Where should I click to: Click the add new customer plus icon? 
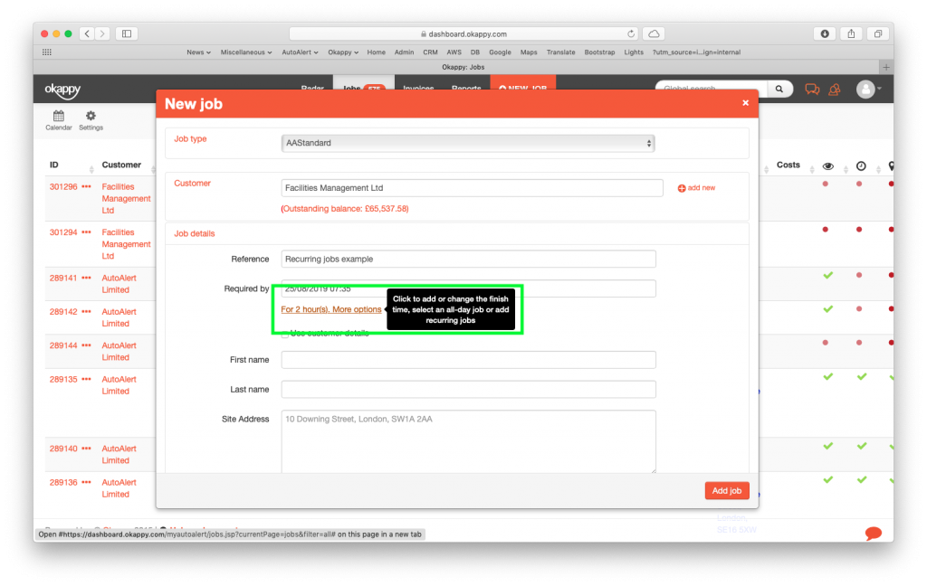pos(682,188)
